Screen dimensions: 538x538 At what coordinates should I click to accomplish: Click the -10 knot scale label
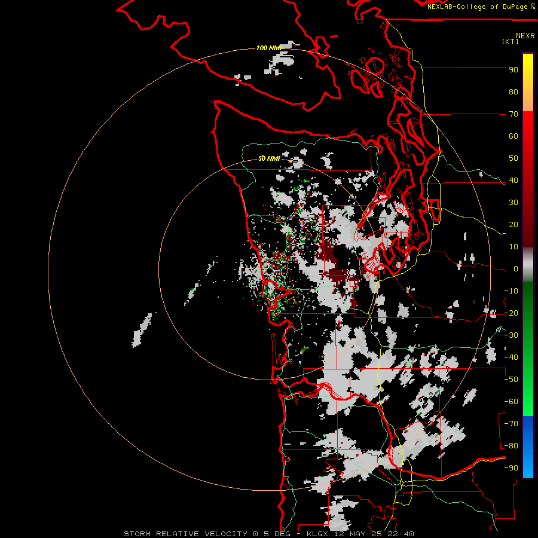coord(511,291)
